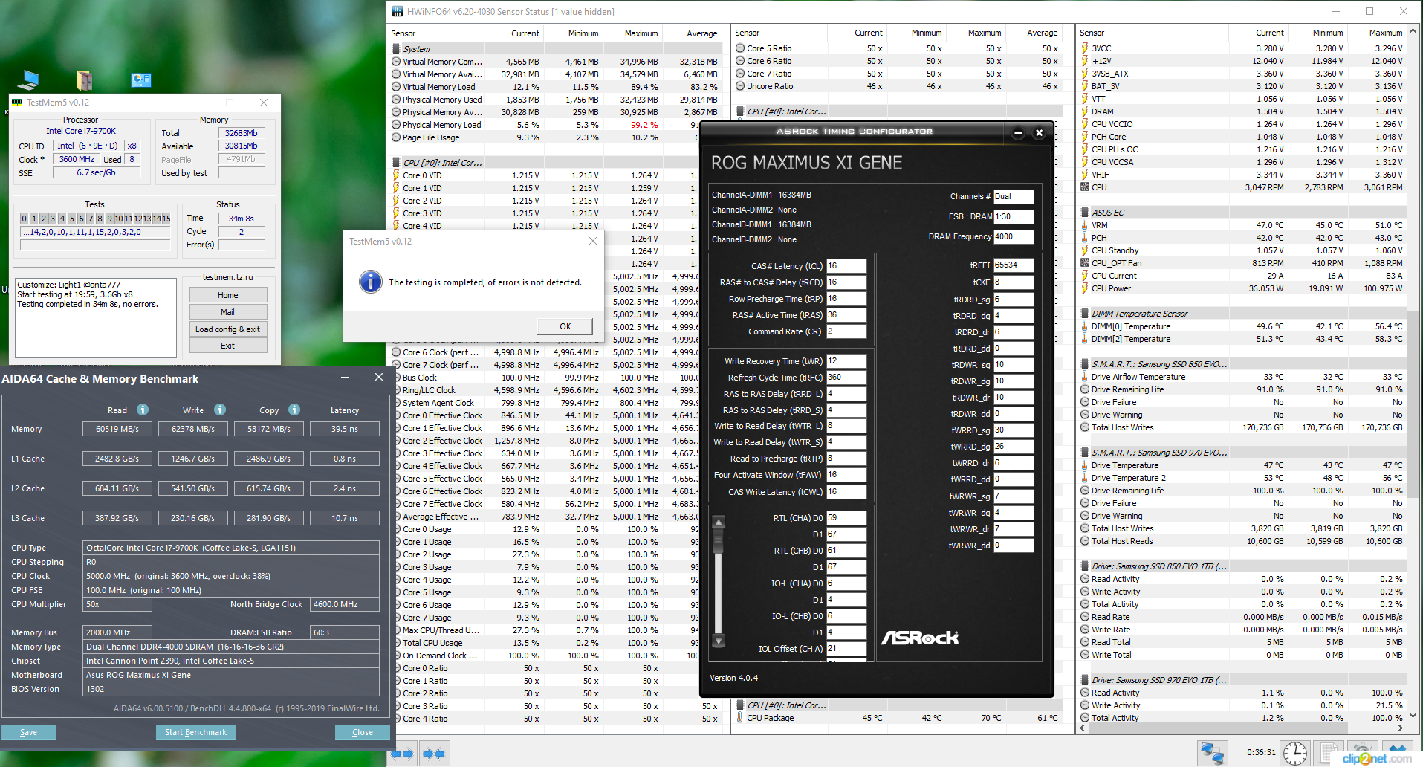Select the DIMM[0] Temperature row

click(1242, 326)
